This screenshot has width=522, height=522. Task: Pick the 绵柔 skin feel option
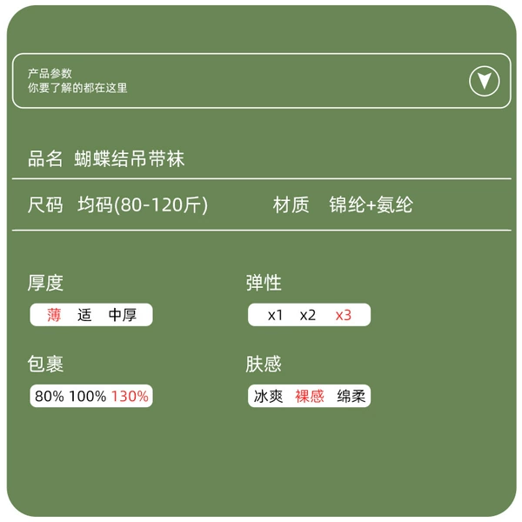tap(351, 396)
